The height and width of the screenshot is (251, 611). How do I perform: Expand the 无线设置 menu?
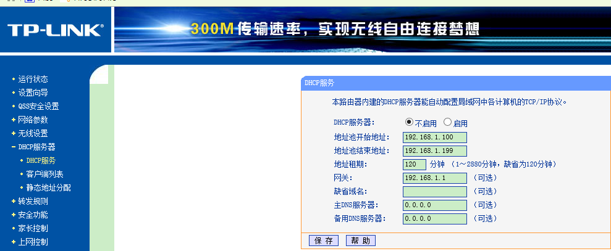pyautogui.click(x=33, y=133)
